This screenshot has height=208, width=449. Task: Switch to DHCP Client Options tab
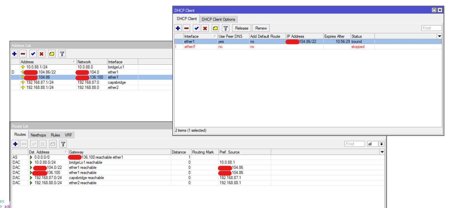(218, 19)
